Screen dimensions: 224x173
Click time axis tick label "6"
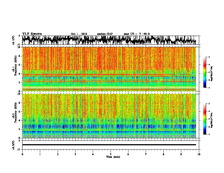click(128, 154)
